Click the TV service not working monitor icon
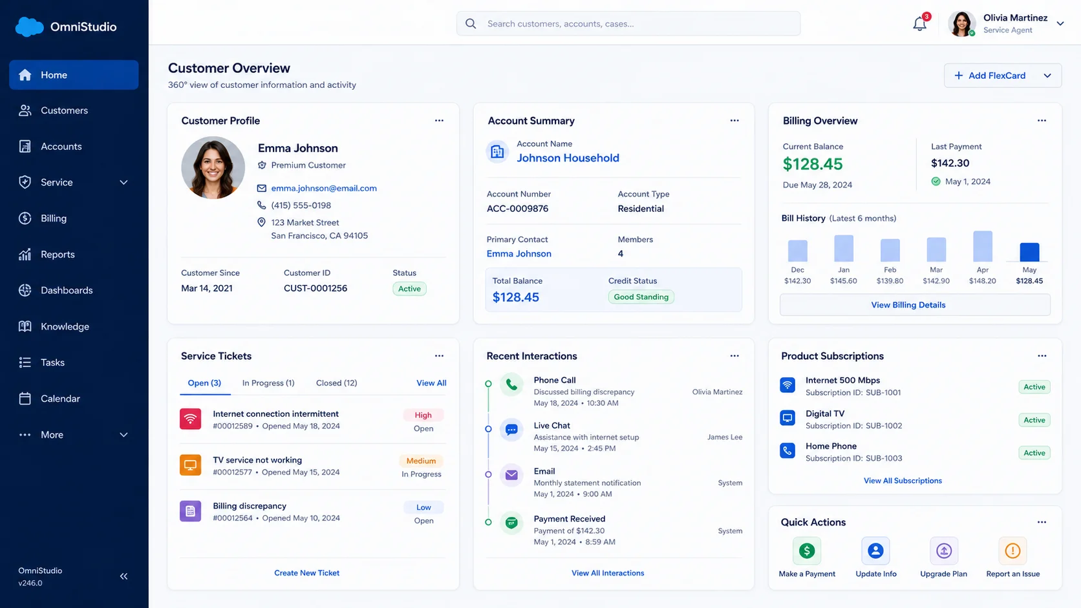Image resolution: width=1081 pixels, height=608 pixels. [190, 465]
